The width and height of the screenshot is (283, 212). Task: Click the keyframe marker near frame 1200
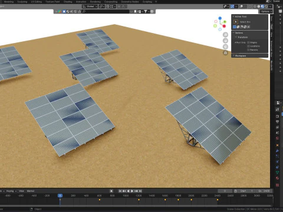coord(139,200)
